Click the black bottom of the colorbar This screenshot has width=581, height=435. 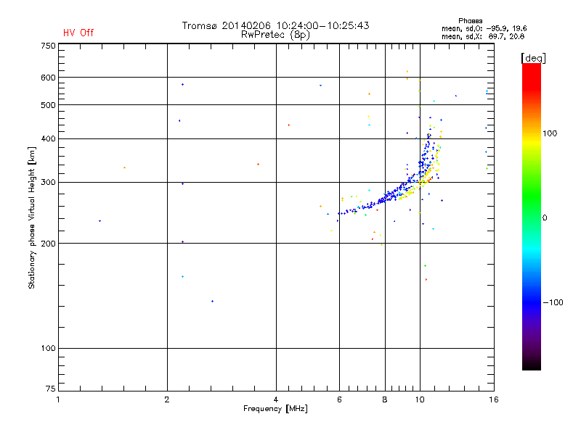(x=532, y=362)
